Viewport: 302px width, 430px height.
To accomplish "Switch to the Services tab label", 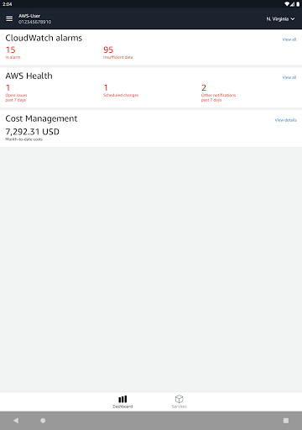I will click(179, 406).
